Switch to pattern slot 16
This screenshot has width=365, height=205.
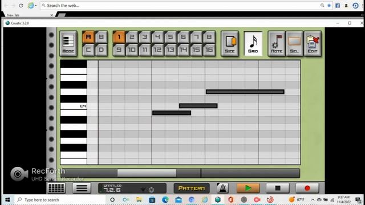[x=209, y=50]
